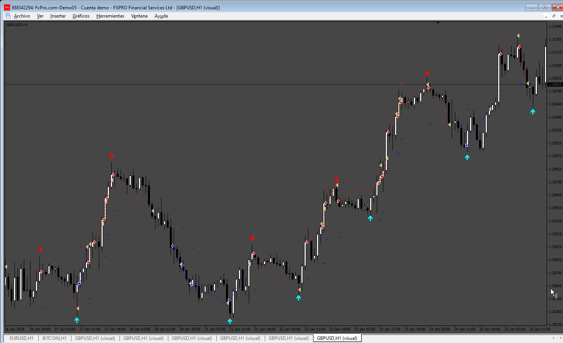This screenshot has width=563, height=343.
Task: Click time axis label 23 Jan 11:00
Action: 390,329
